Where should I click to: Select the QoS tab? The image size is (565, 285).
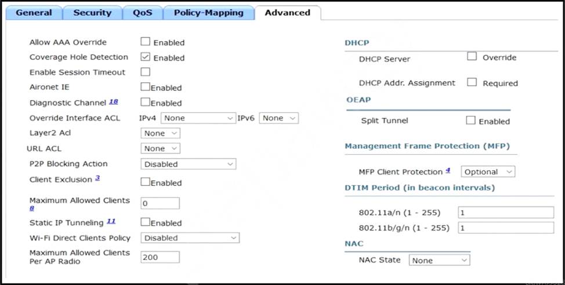(142, 12)
